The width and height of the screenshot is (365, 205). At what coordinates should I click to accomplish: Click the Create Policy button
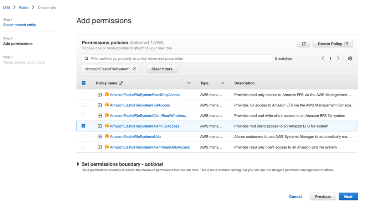tap(333, 44)
